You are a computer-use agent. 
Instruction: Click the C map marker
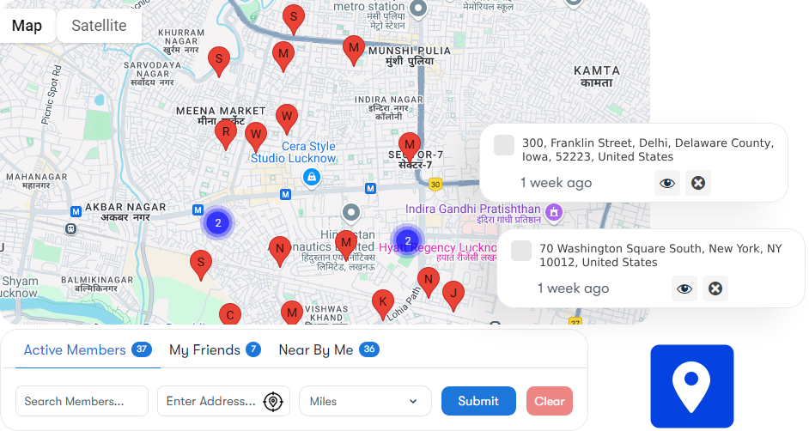click(x=230, y=315)
